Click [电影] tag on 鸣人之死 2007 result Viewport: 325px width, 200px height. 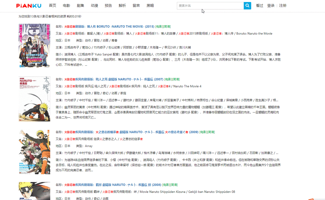point(168,79)
